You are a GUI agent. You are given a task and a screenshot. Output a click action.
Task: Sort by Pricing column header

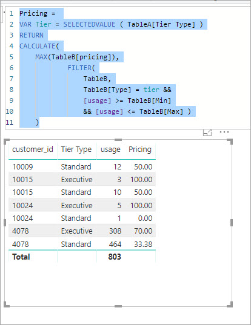(x=140, y=149)
